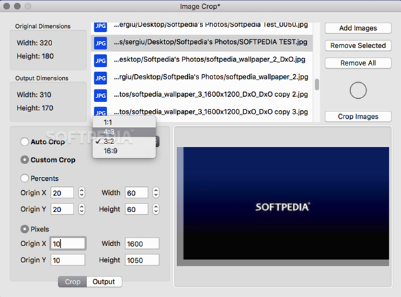Pick the 4:3 aspect ratio
Screen dimensions: 401x297
click(x=124, y=132)
